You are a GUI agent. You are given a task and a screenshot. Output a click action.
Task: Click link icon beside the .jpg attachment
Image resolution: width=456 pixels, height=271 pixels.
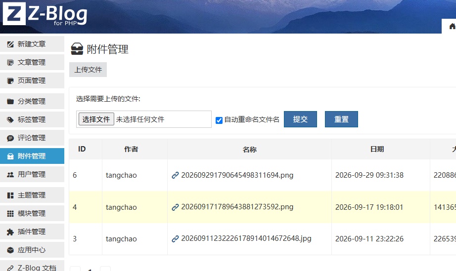click(x=175, y=239)
